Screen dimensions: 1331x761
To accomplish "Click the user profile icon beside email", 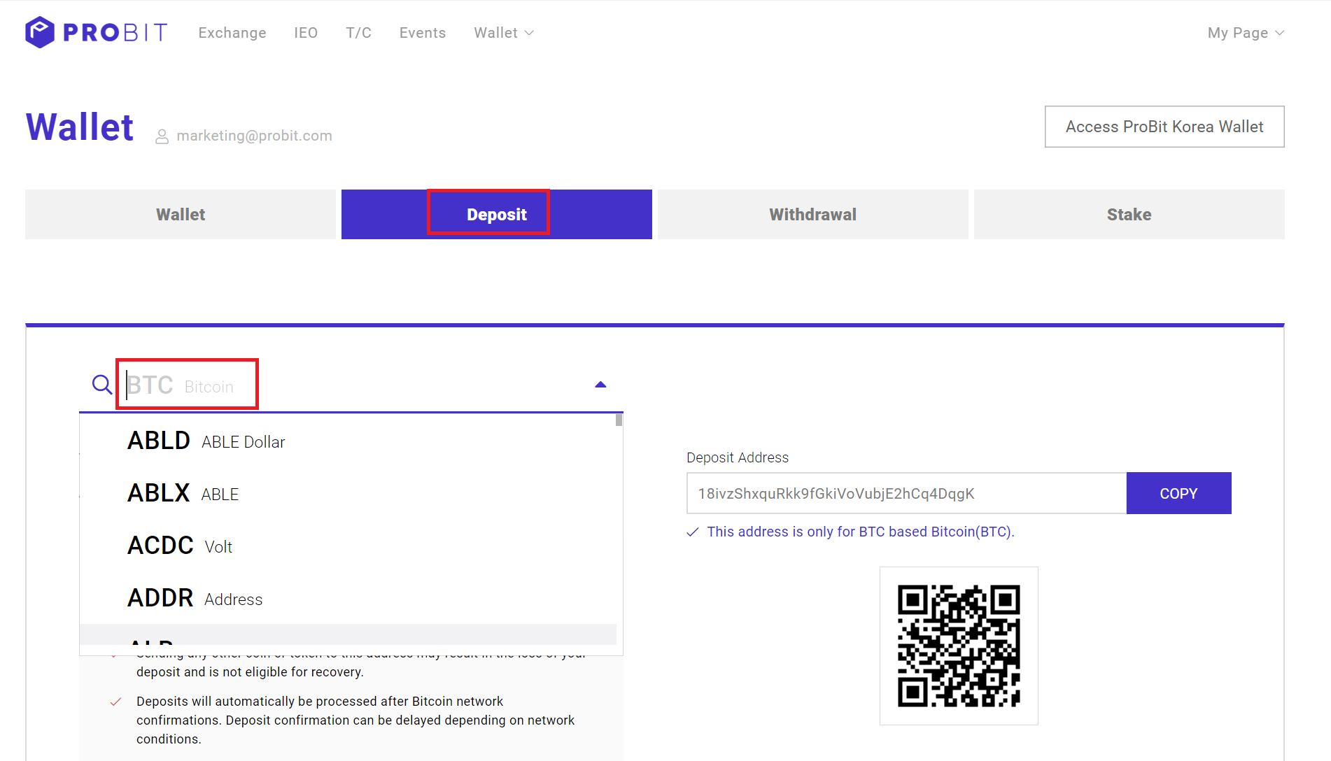I will coord(162,136).
